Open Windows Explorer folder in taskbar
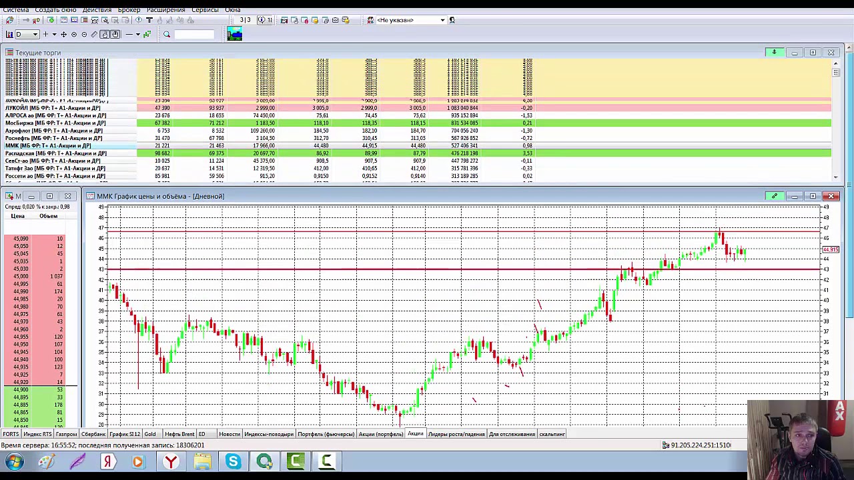This screenshot has height=480, width=854. (x=203, y=461)
